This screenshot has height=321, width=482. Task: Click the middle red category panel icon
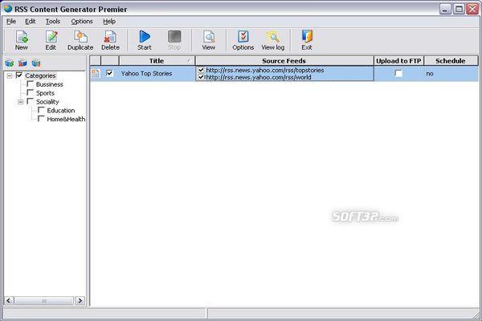tap(22, 63)
